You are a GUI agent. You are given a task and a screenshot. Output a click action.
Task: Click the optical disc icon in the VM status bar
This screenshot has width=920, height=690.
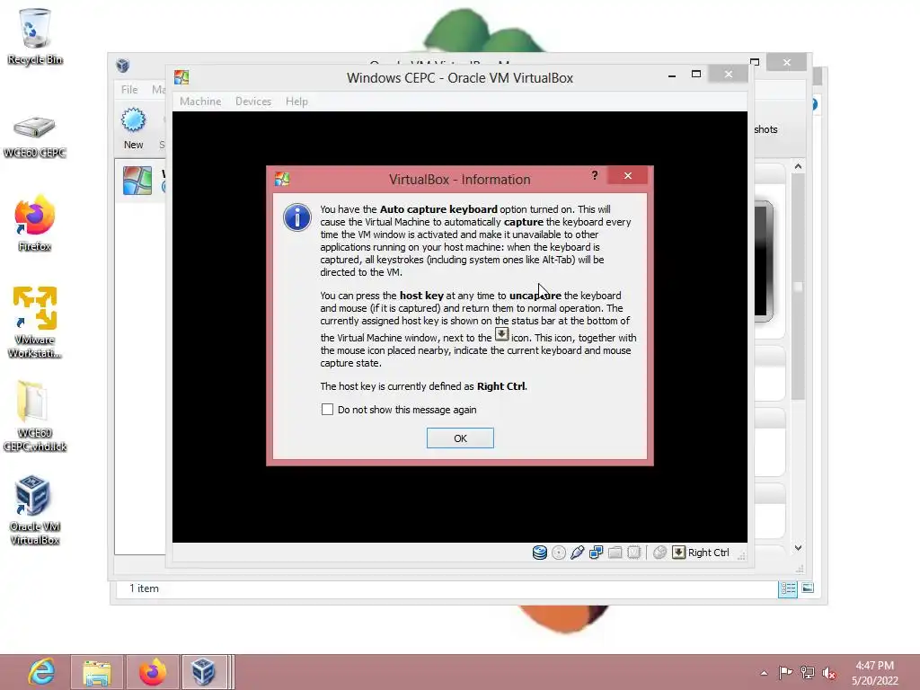559,553
